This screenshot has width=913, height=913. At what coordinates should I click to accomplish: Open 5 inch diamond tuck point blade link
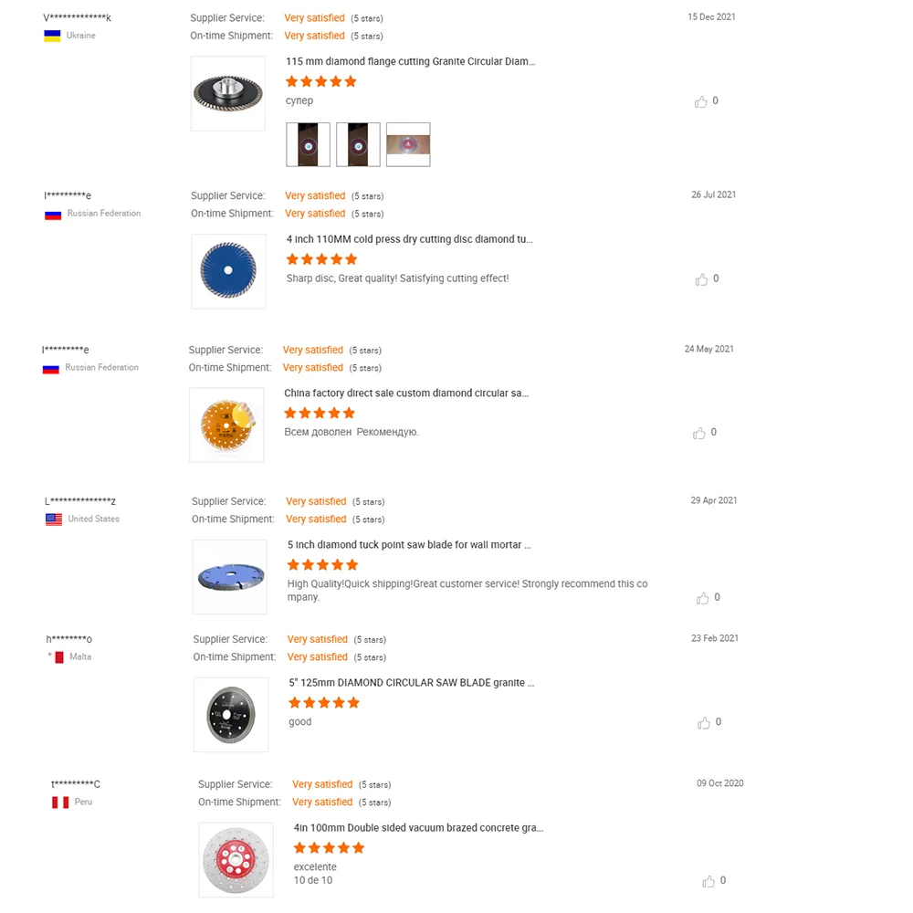pyautogui.click(x=408, y=545)
